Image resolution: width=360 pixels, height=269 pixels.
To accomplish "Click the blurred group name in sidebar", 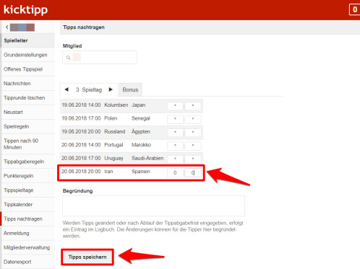I will click(x=22, y=27).
